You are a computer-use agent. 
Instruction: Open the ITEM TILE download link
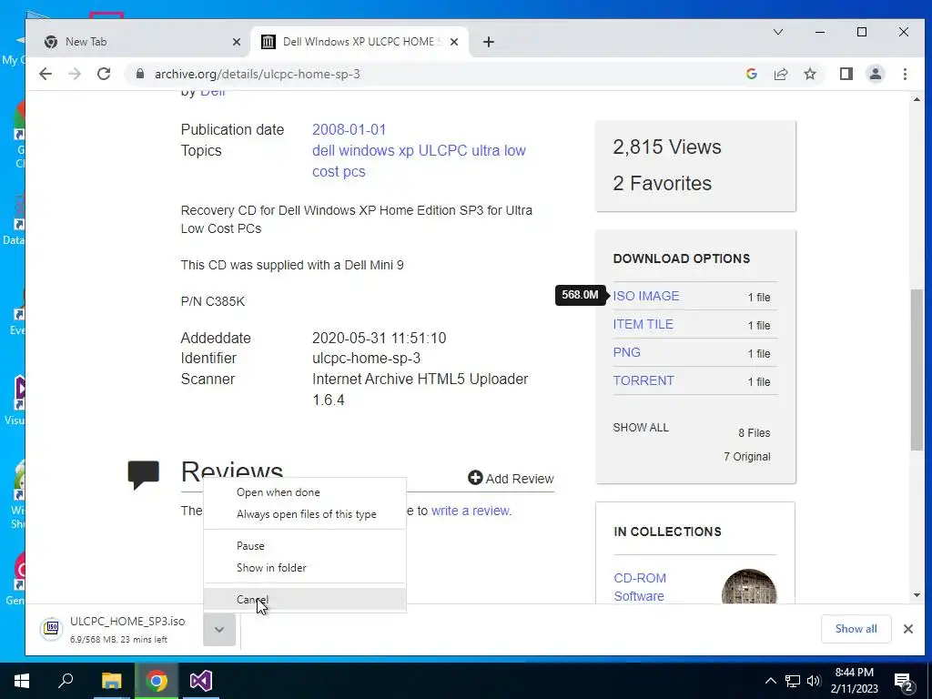pyautogui.click(x=643, y=324)
